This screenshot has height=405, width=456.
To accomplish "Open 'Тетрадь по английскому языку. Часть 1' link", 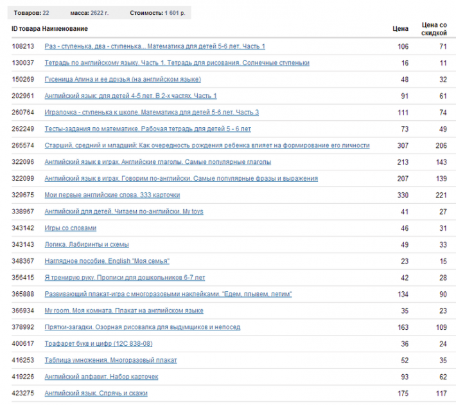I will pos(177,63).
